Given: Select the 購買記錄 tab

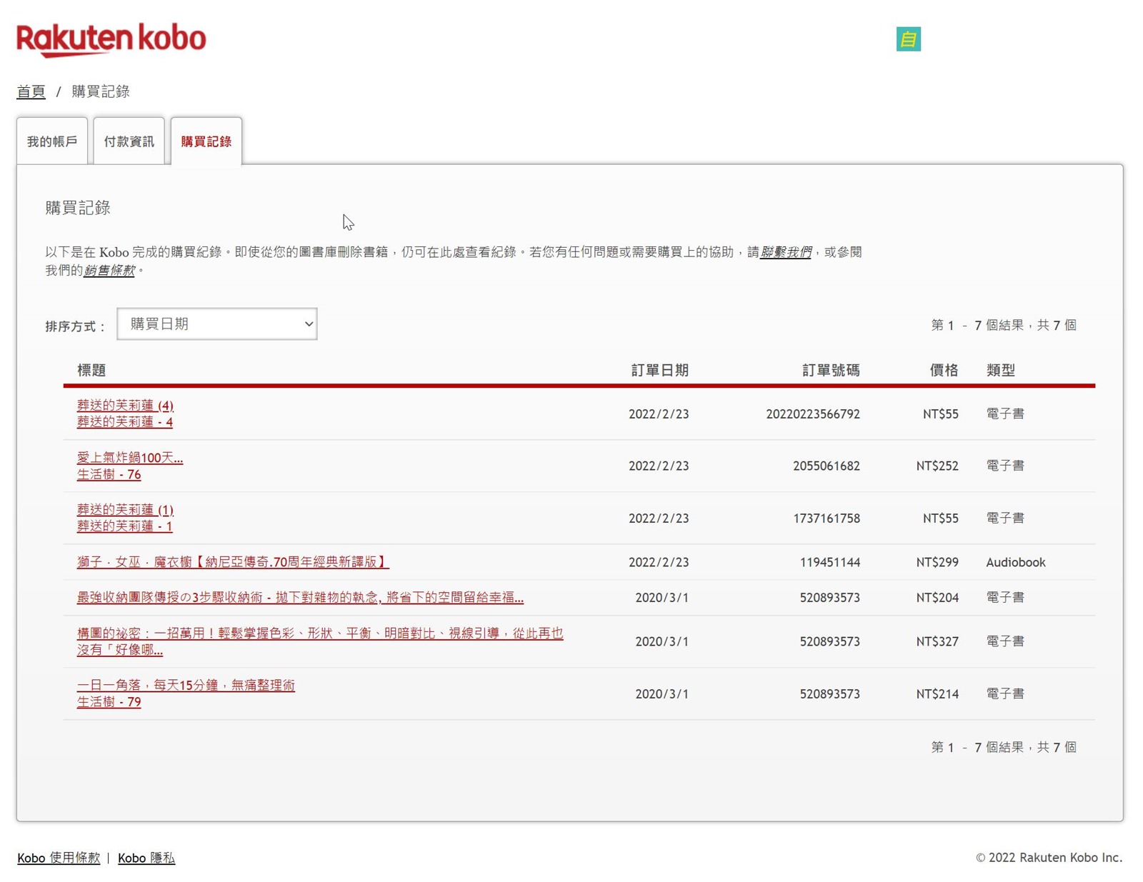Looking at the screenshot, I should point(206,141).
